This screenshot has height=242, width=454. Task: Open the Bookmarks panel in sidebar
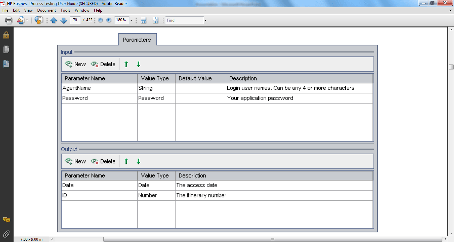pos(6,63)
